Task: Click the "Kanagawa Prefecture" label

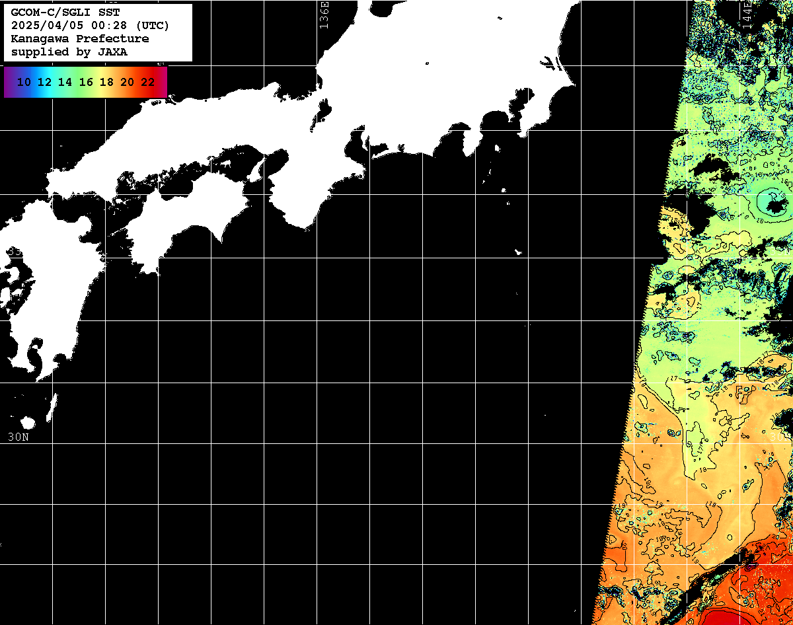Action: [80, 39]
